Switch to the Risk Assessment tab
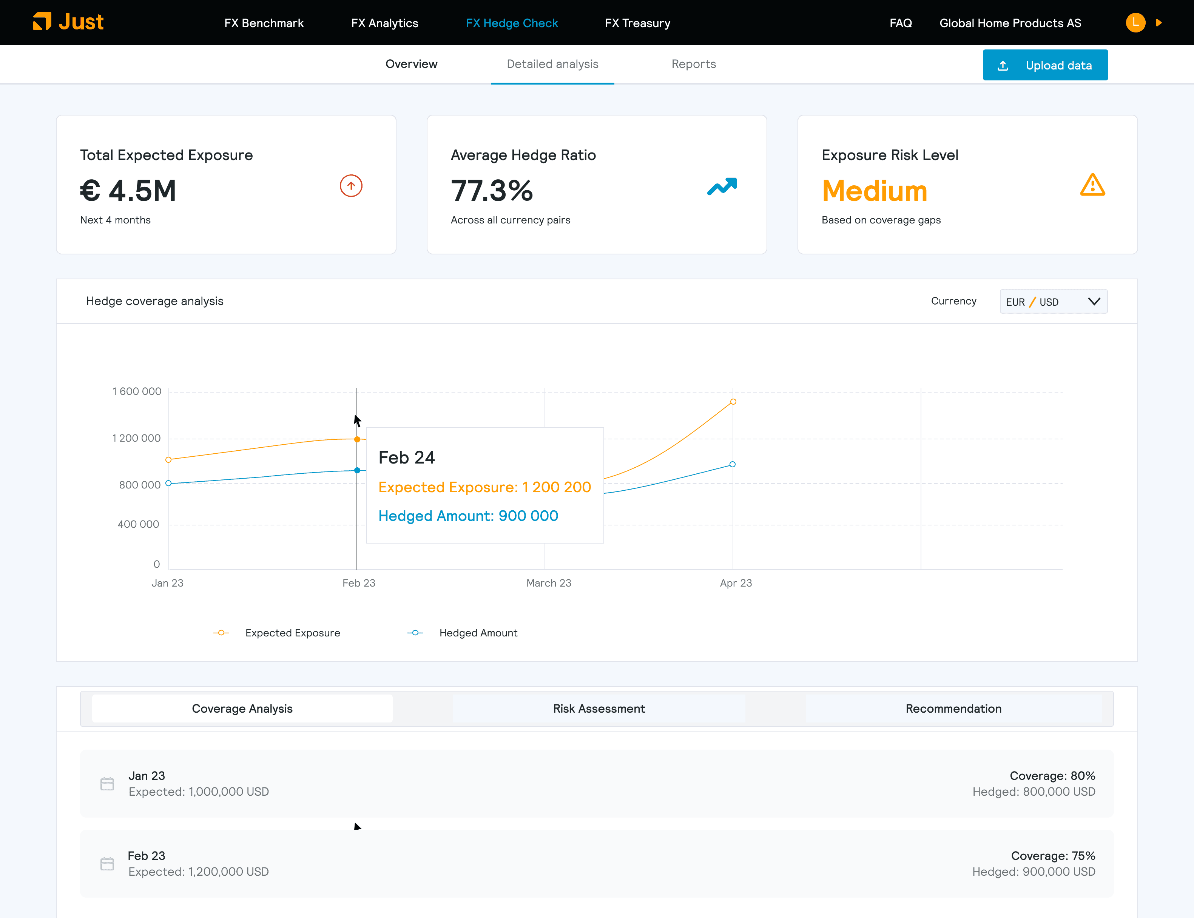 pyautogui.click(x=599, y=709)
